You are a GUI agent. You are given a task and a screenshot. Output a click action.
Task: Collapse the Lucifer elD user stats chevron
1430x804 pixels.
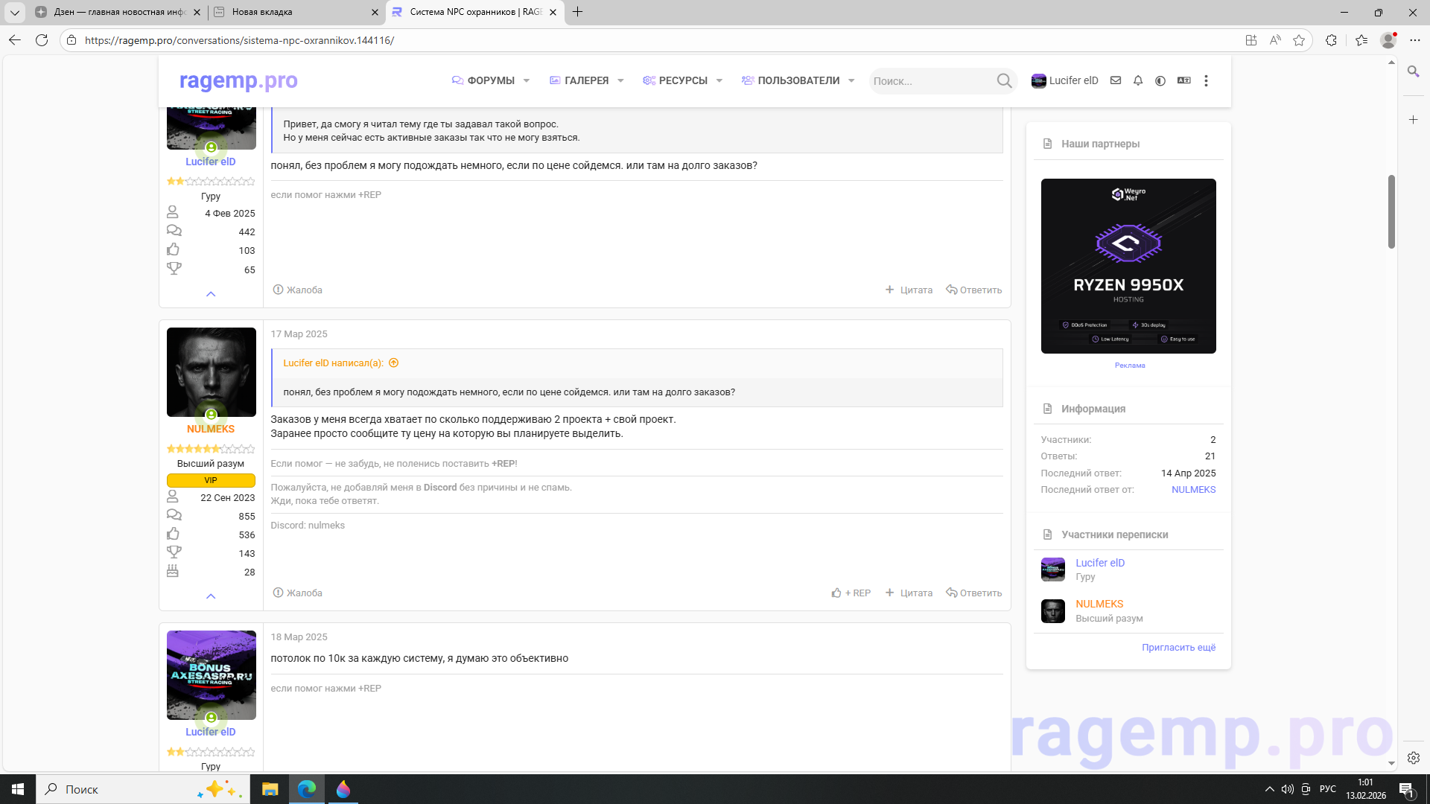coord(211,294)
